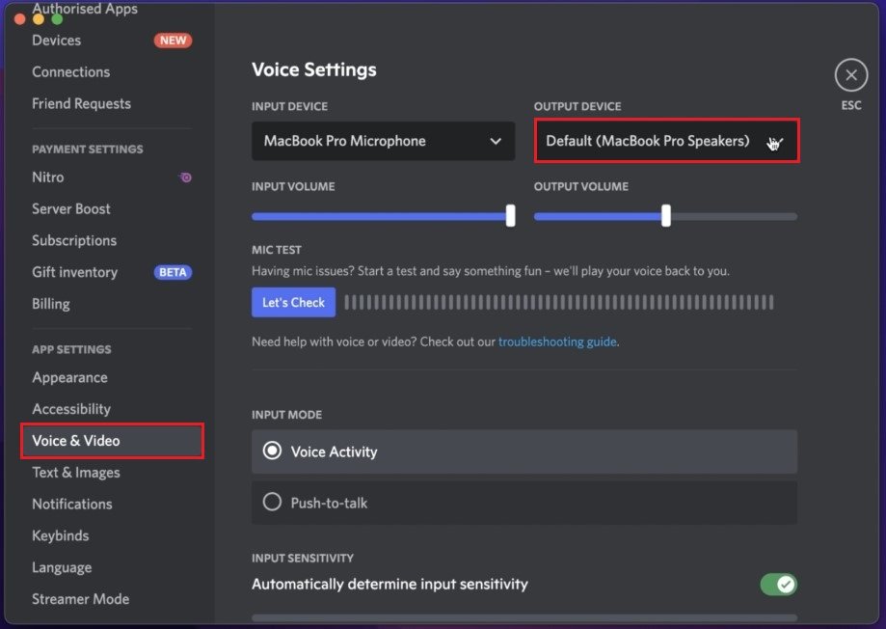Screen dimensions: 886x629
Task: Click the Input Volume slider handle
Action: (510, 216)
